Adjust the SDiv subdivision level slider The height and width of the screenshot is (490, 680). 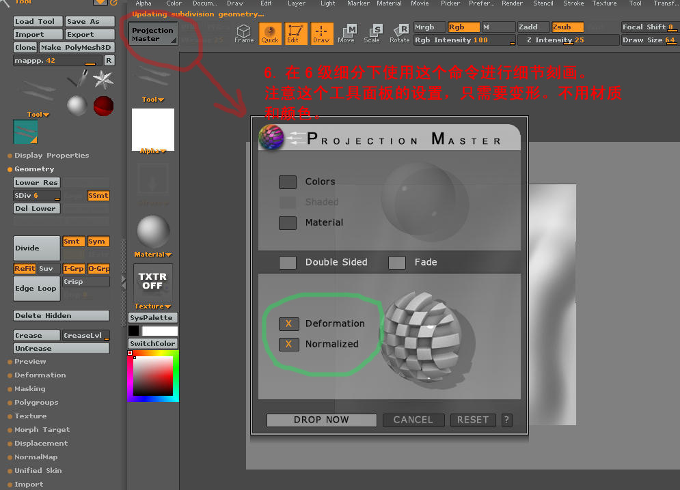pyautogui.click(x=37, y=195)
